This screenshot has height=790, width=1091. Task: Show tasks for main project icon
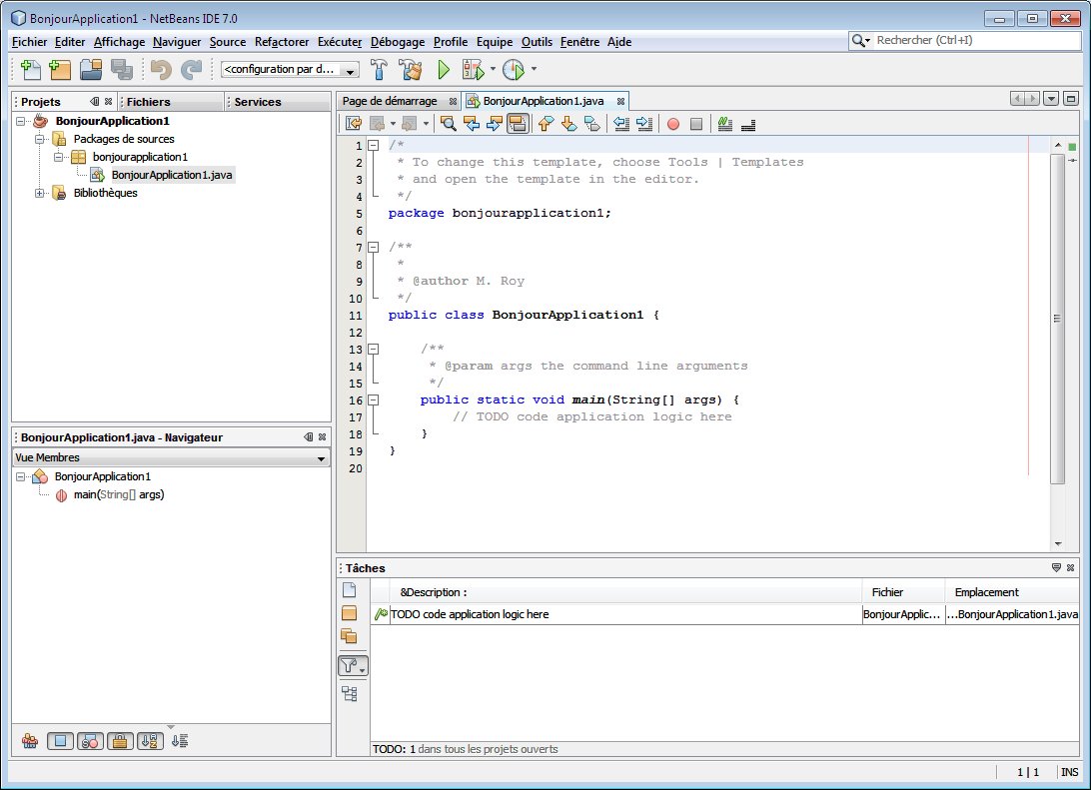[x=350, y=612]
